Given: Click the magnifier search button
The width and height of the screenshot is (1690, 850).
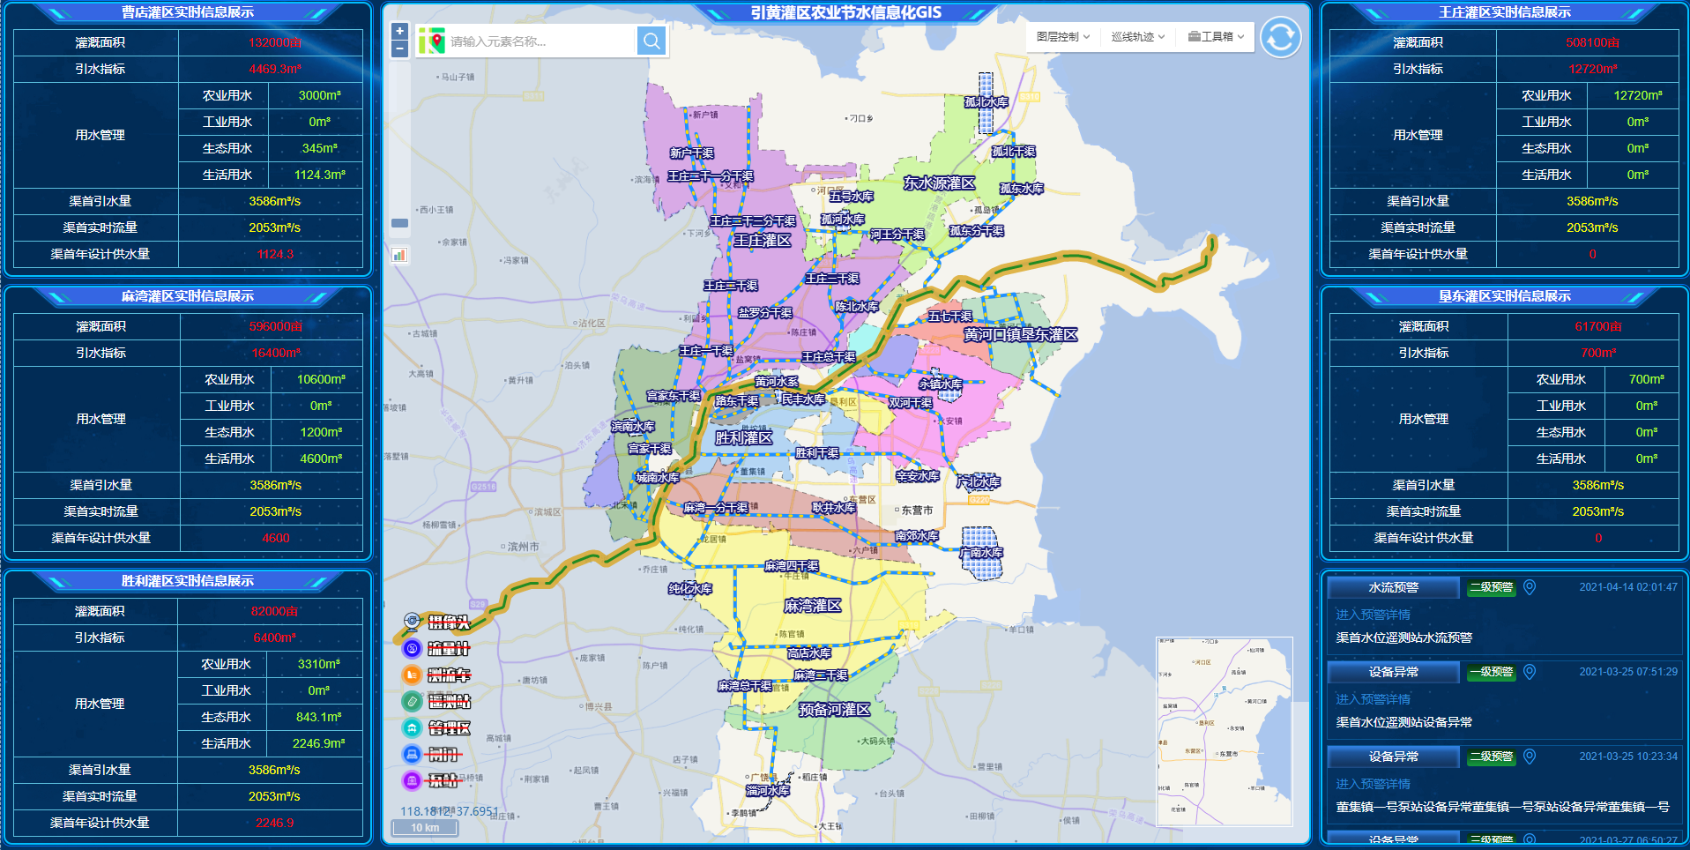Looking at the screenshot, I should [x=651, y=41].
